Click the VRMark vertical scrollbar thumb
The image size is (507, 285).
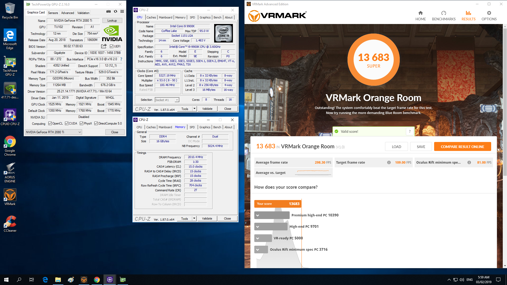click(505, 102)
